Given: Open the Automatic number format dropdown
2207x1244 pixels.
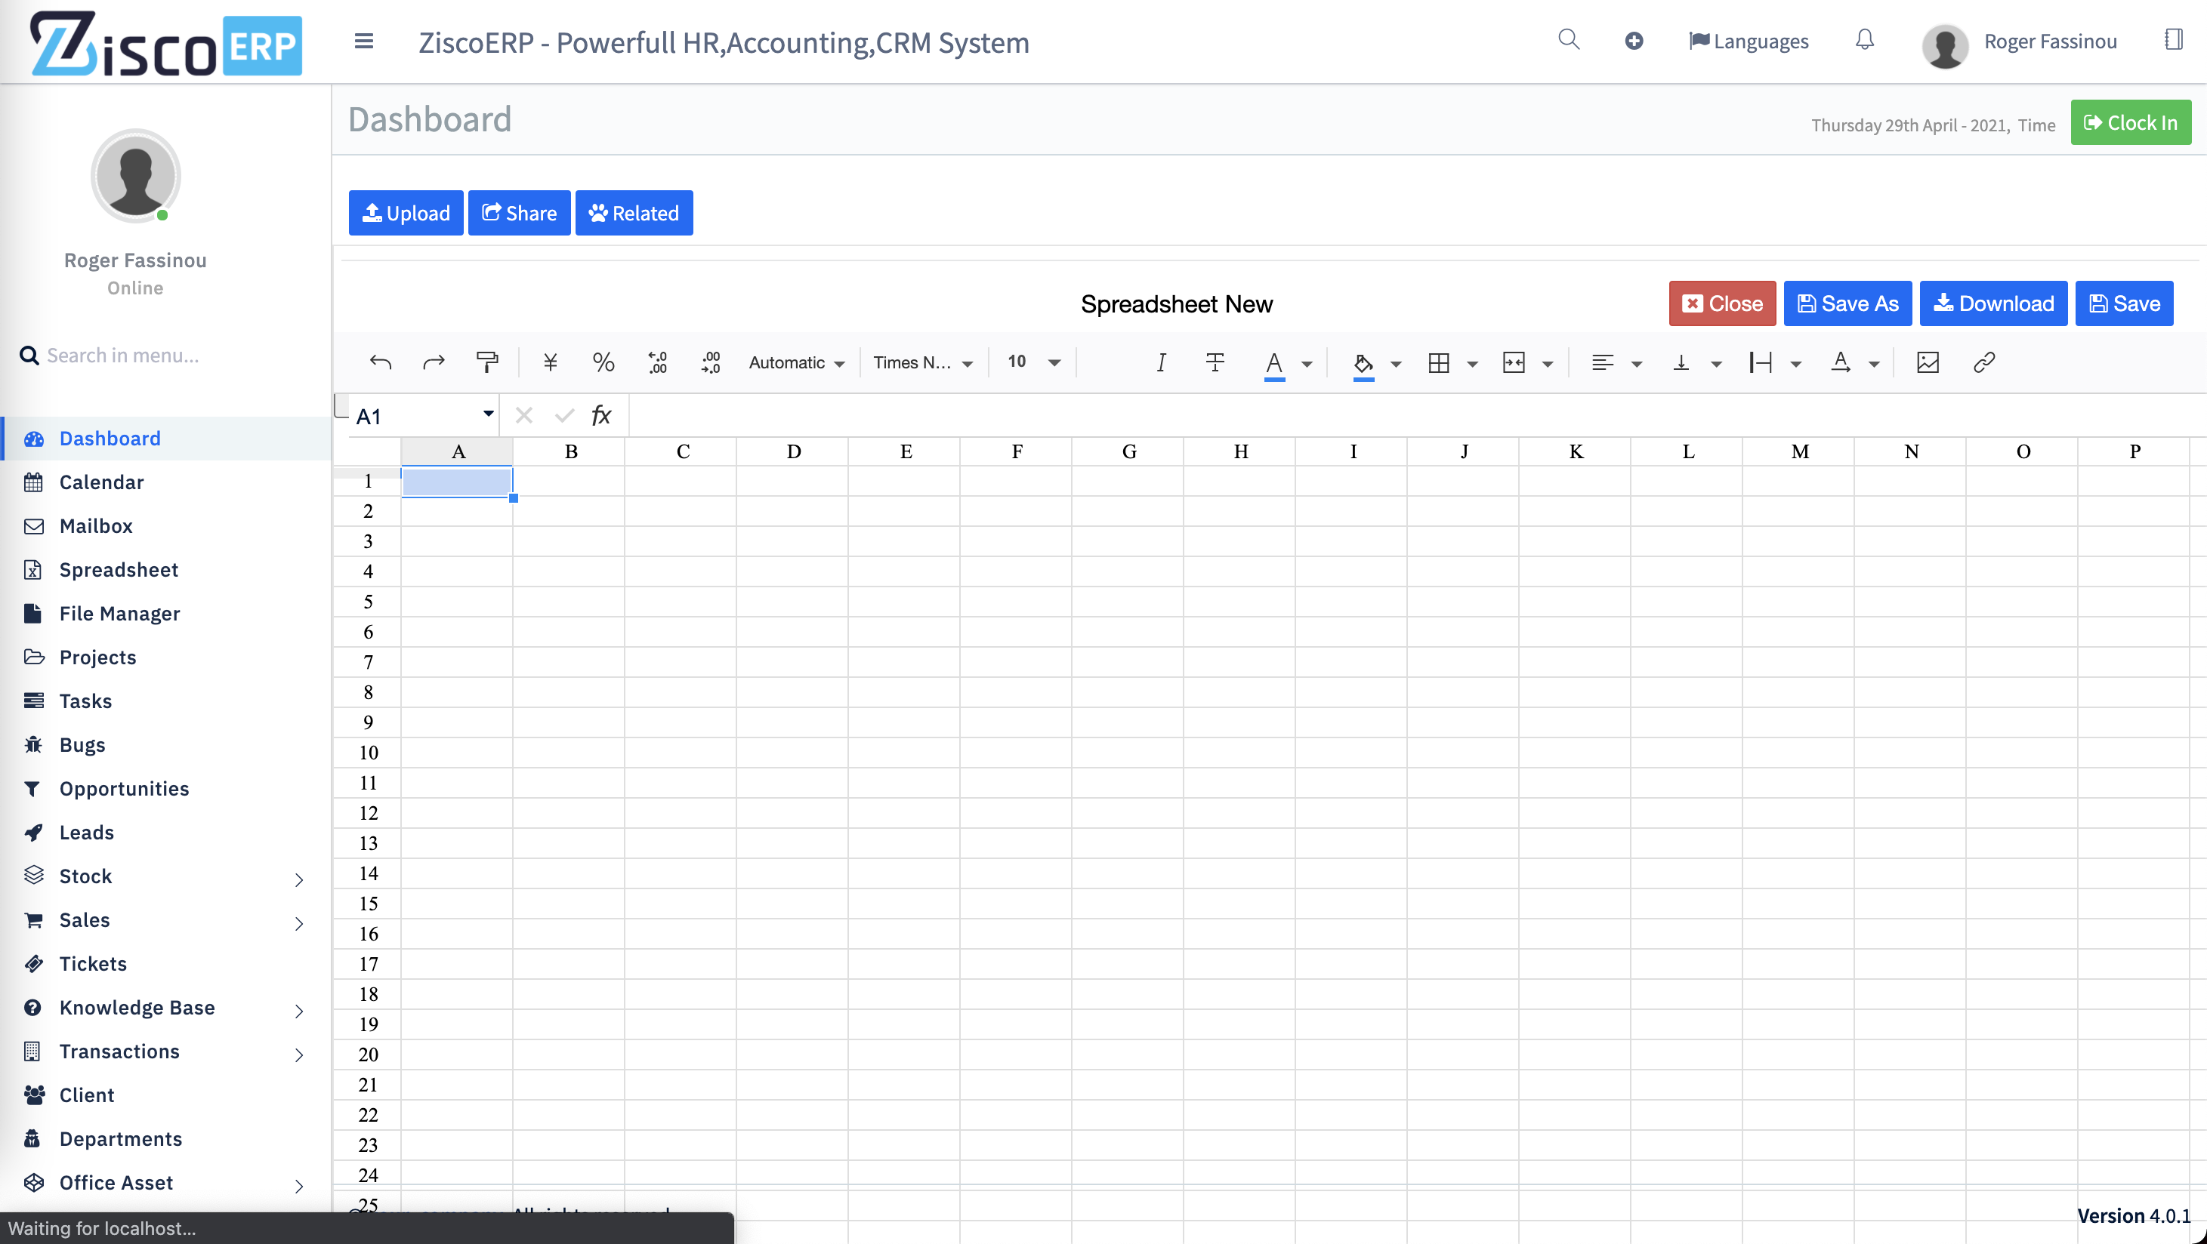Looking at the screenshot, I should [796, 362].
